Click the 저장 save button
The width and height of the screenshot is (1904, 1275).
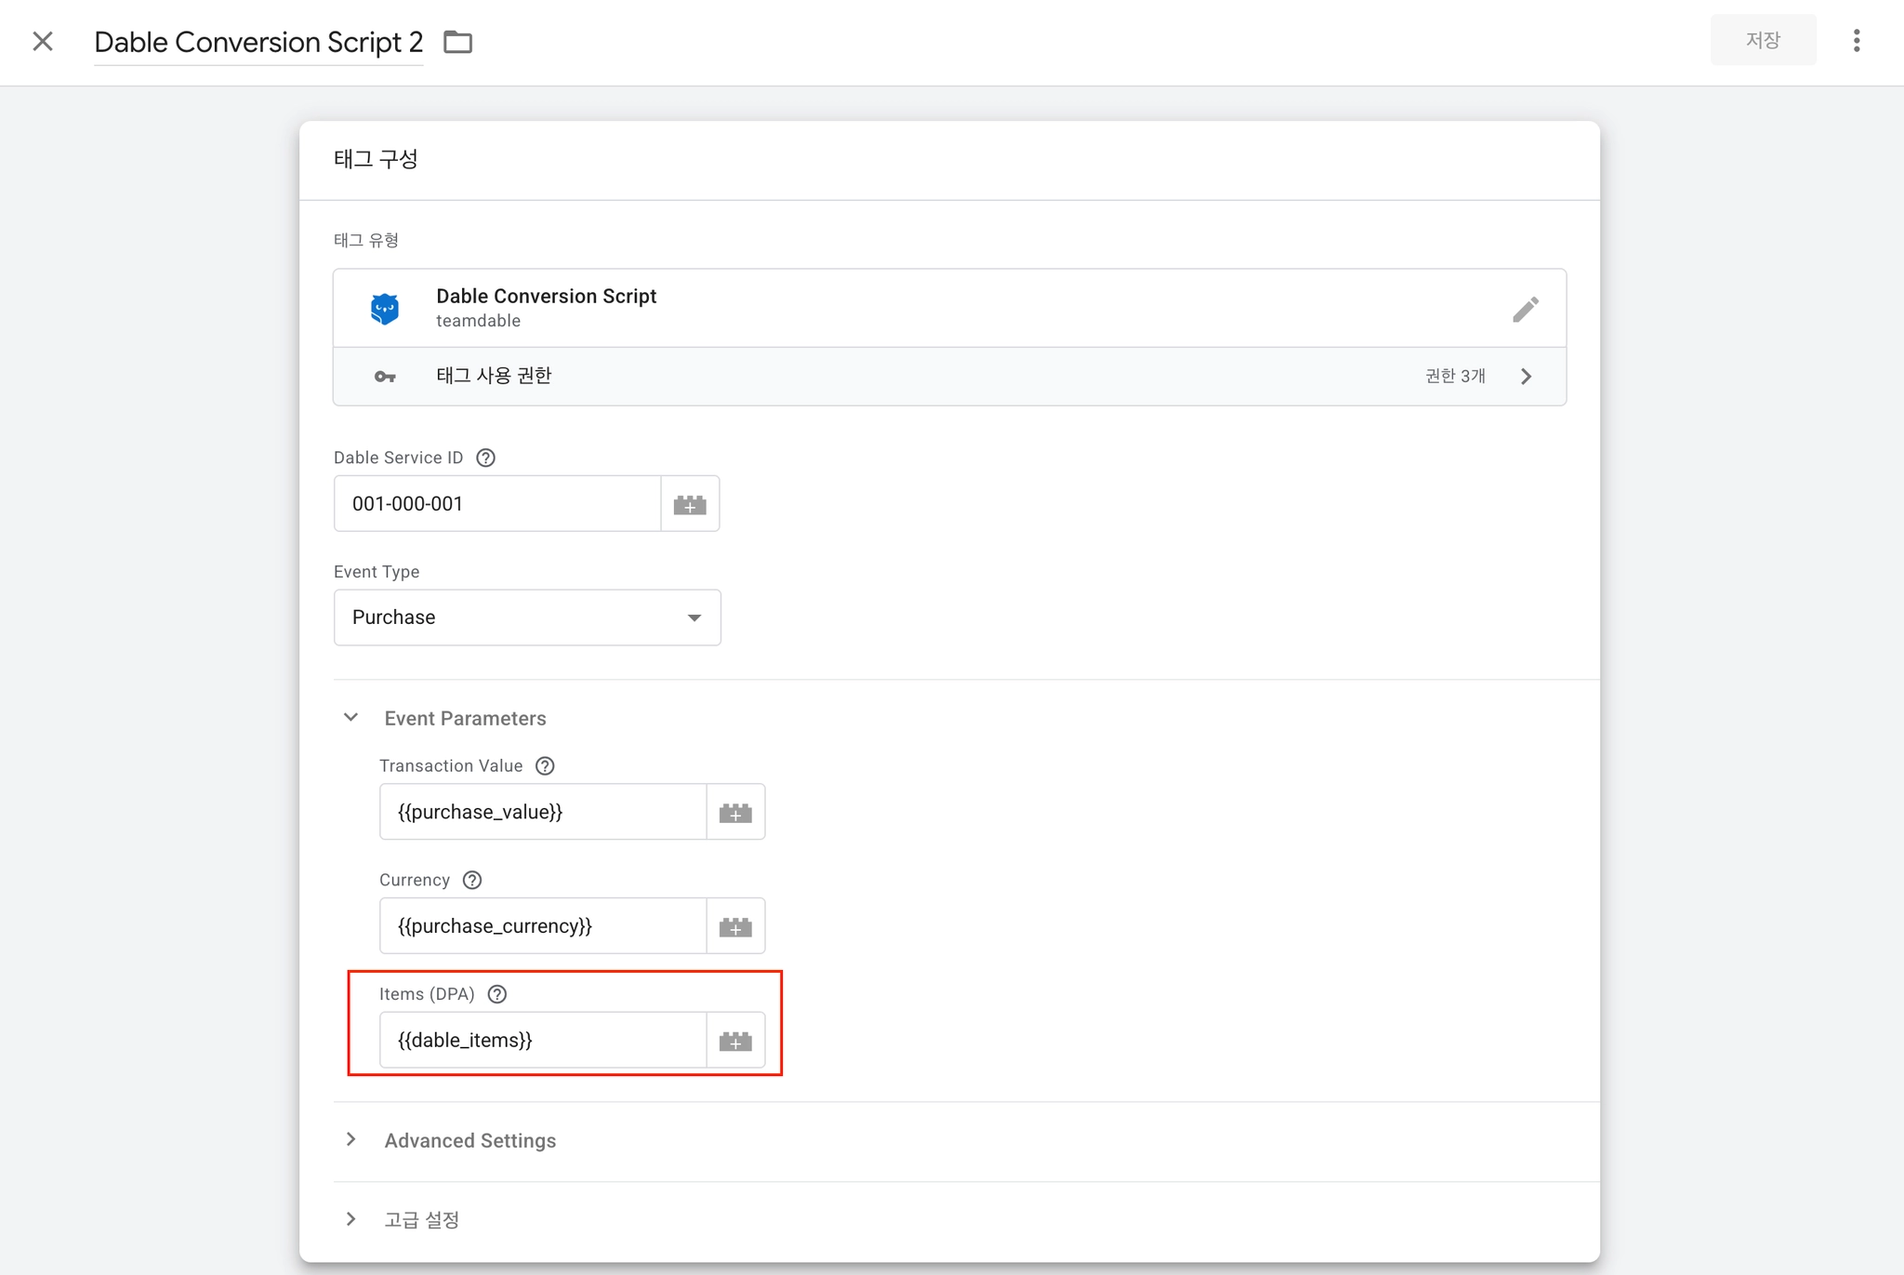pos(1763,40)
